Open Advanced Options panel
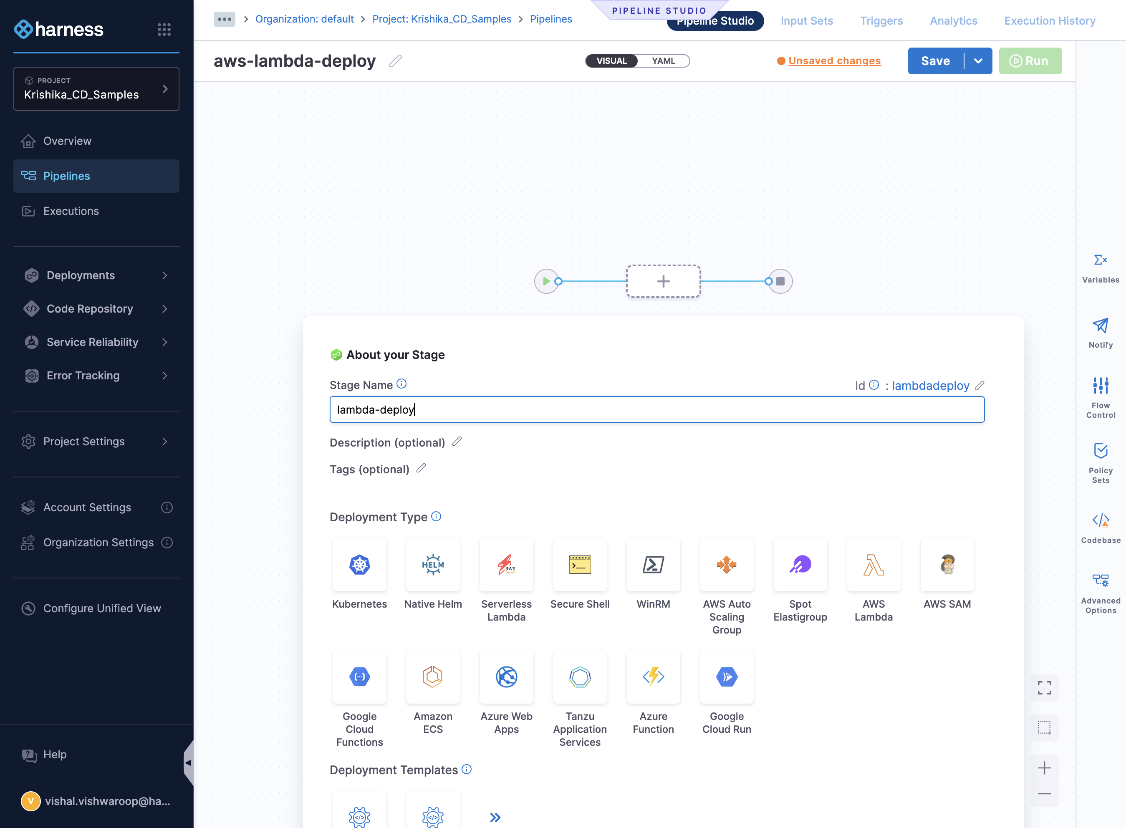The width and height of the screenshot is (1126, 828). pos(1101,594)
